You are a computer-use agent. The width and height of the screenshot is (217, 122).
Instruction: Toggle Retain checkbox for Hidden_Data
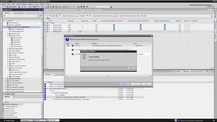pos(96,32)
